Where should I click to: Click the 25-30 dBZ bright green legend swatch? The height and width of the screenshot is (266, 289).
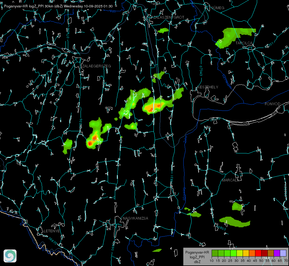[233, 253]
